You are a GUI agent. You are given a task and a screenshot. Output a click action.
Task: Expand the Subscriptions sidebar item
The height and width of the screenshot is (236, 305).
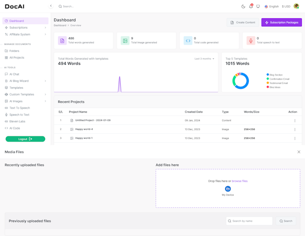point(26,28)
